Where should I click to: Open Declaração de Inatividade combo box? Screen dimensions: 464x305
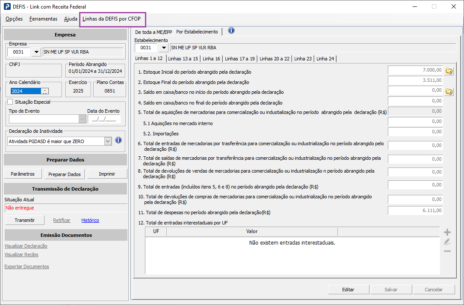[x=108, y=141]
